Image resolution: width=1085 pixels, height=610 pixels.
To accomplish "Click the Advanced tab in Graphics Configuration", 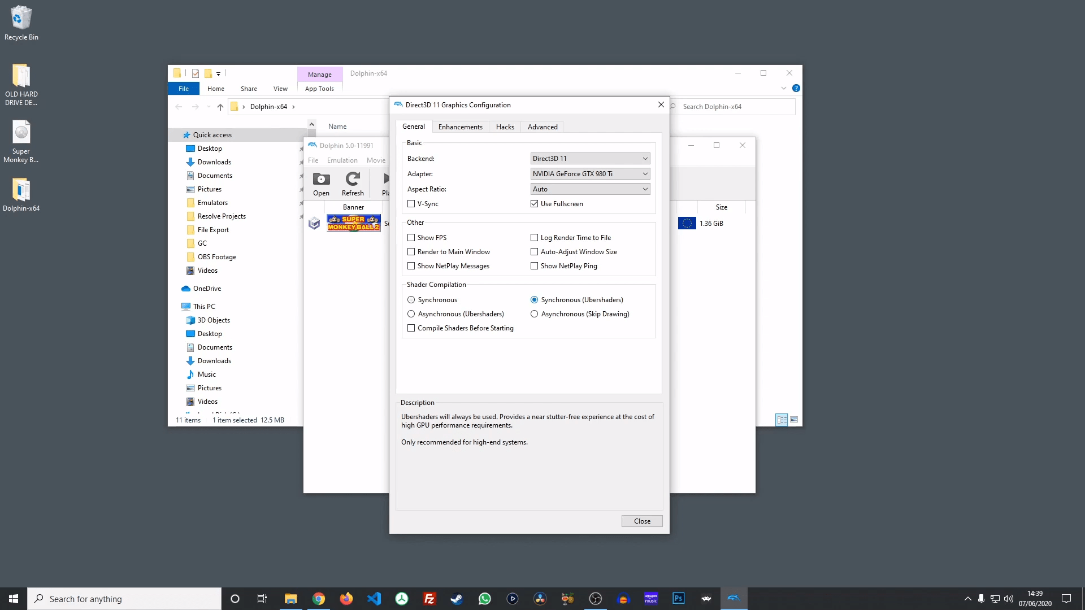I will 542,127.
